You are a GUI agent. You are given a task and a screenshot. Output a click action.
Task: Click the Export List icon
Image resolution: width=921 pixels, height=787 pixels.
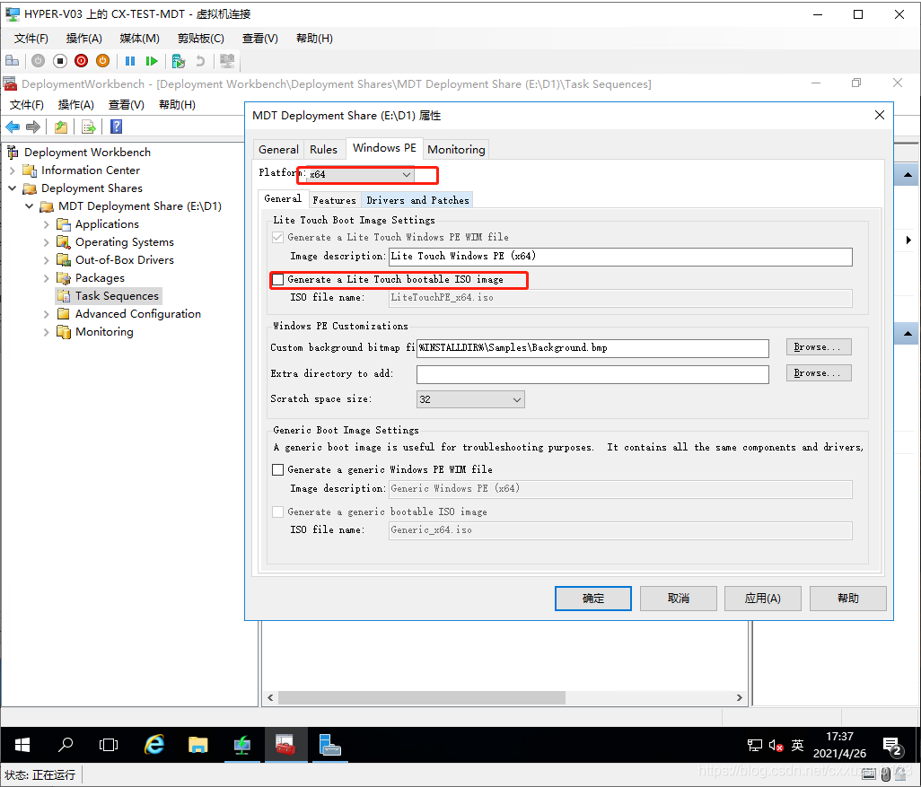point(89,127)
